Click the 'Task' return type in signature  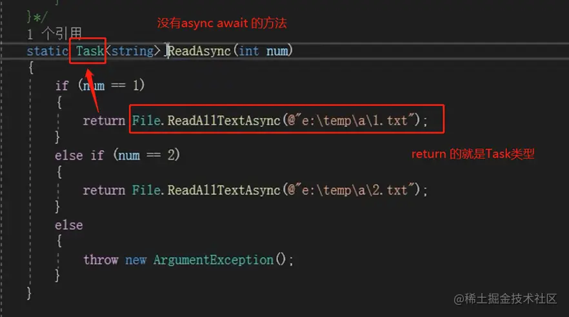tap(90, 51)
